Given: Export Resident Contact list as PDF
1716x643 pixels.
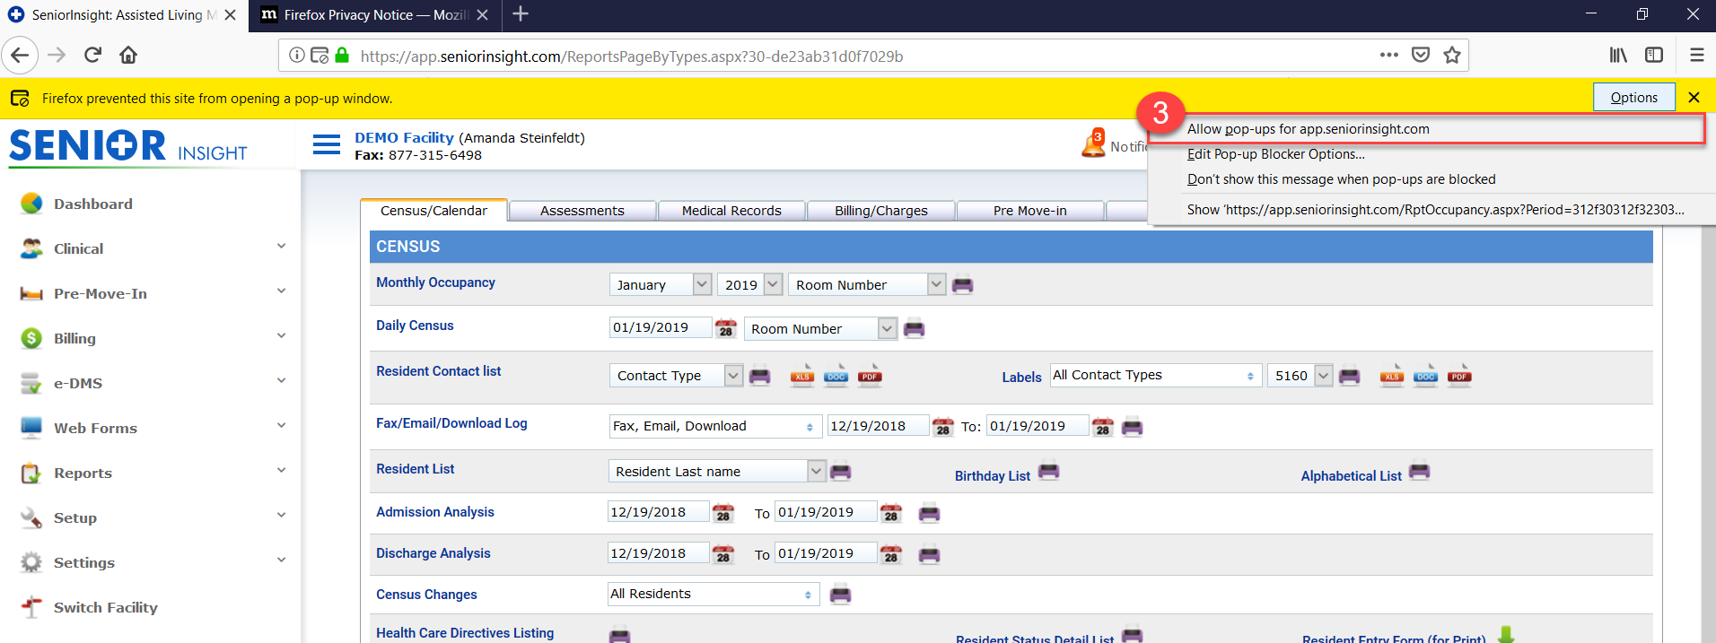Looking at the screenshot, I should [x=870, y=375].
